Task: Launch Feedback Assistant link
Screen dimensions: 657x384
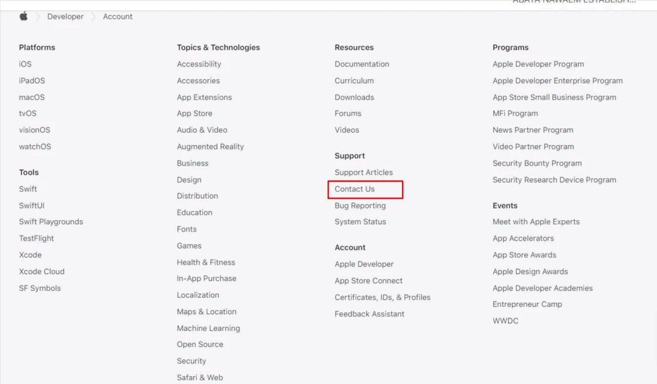Action: [369, 314]
